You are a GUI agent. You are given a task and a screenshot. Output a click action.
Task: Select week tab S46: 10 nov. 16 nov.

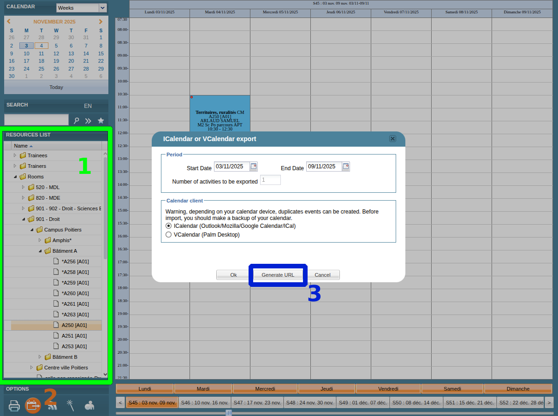tap(204, 403)
